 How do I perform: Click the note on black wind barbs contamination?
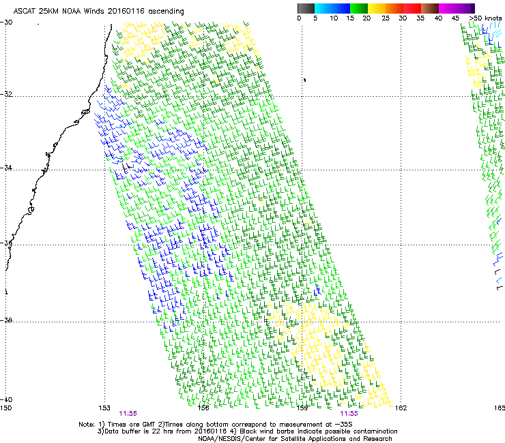(314, 431)
